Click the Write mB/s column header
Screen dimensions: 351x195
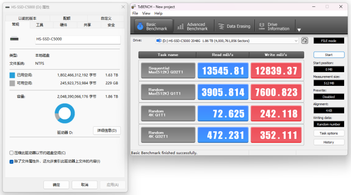click(x=276, y=55)
